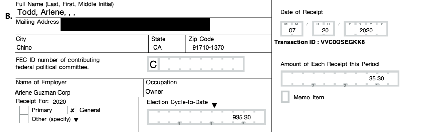This screenshot has width=427, height=132.
Task: Uncheck the General election checkbox
Action: (72, 110)
